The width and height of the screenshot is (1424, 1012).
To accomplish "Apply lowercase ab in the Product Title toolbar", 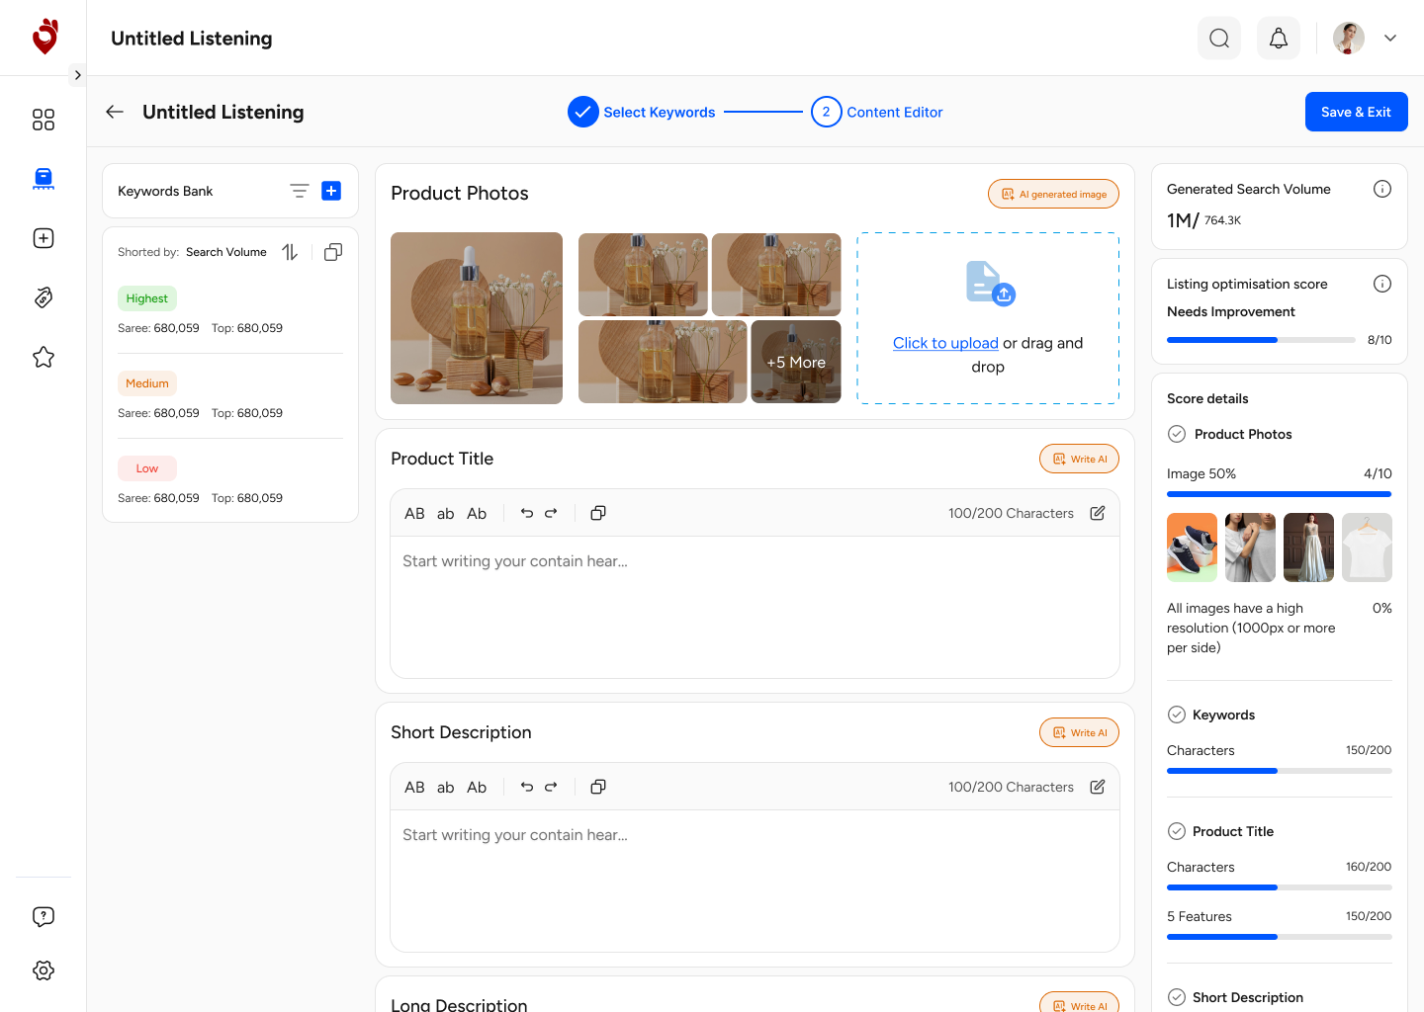I will 446,514.
